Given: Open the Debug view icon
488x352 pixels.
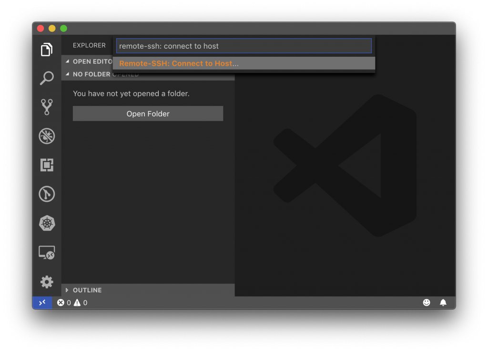Looking at the screenshot, I should (47, 136).
